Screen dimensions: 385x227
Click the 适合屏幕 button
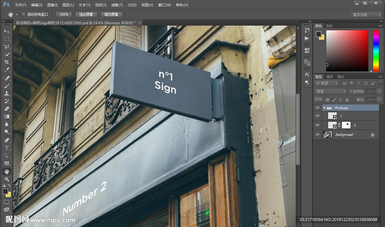tap(86, 14)
